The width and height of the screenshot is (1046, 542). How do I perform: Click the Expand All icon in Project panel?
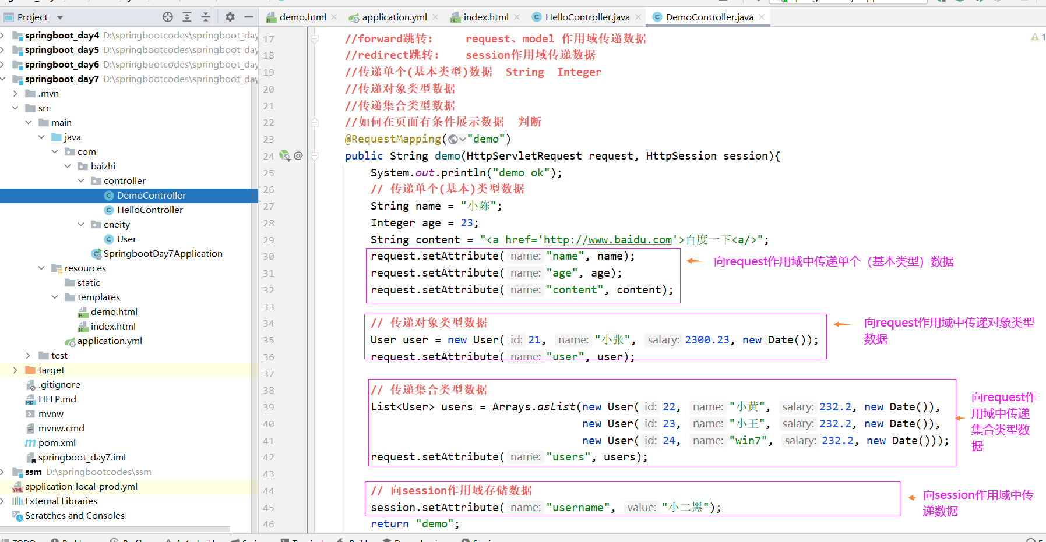[187, 17]
